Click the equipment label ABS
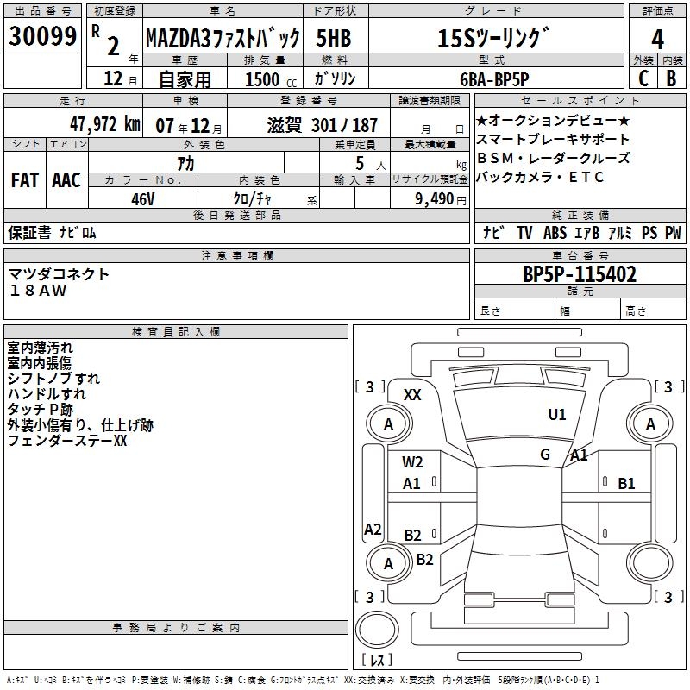The height and width of the screenshot is (690, 690). [555, 232]
